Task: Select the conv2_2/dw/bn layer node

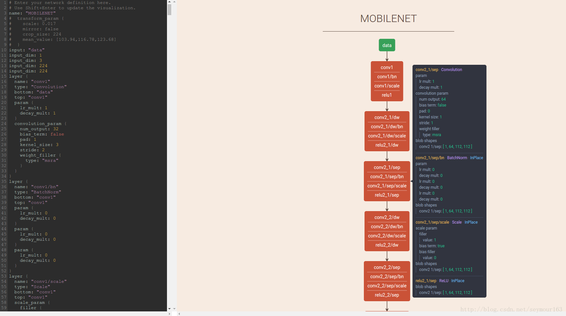Action: pyautogui.click(x=387, y=227)
